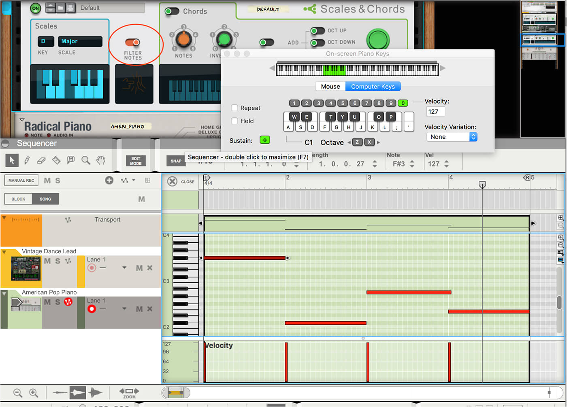Switch to Block view

tap(18, 199)
